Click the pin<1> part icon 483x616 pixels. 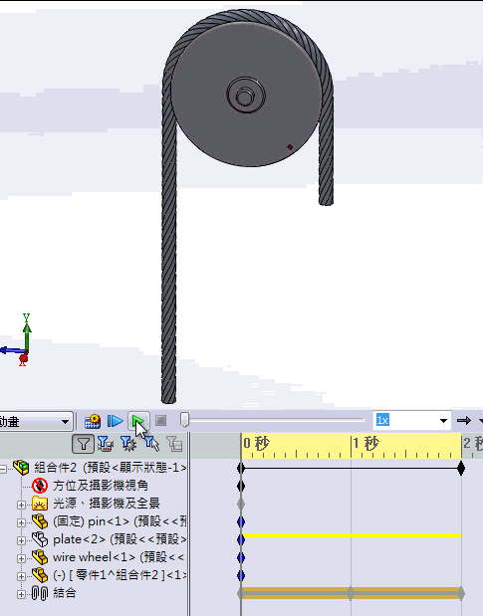coord(40,521)
